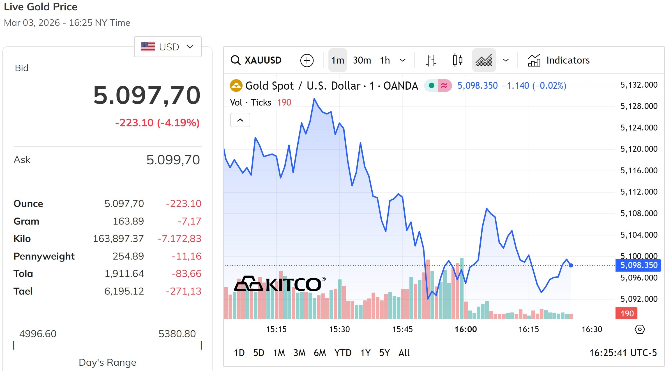The height and width of the screenshot is (371, 666).
Task: Select the bar chart style icon
Action: click(x=431, y=60)
